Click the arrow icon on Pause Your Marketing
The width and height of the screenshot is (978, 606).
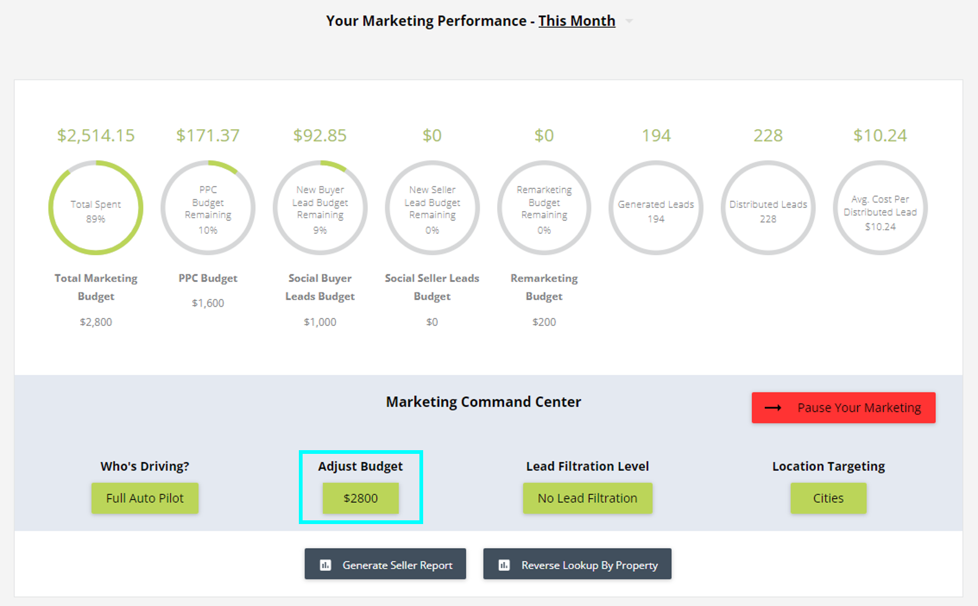773,408
